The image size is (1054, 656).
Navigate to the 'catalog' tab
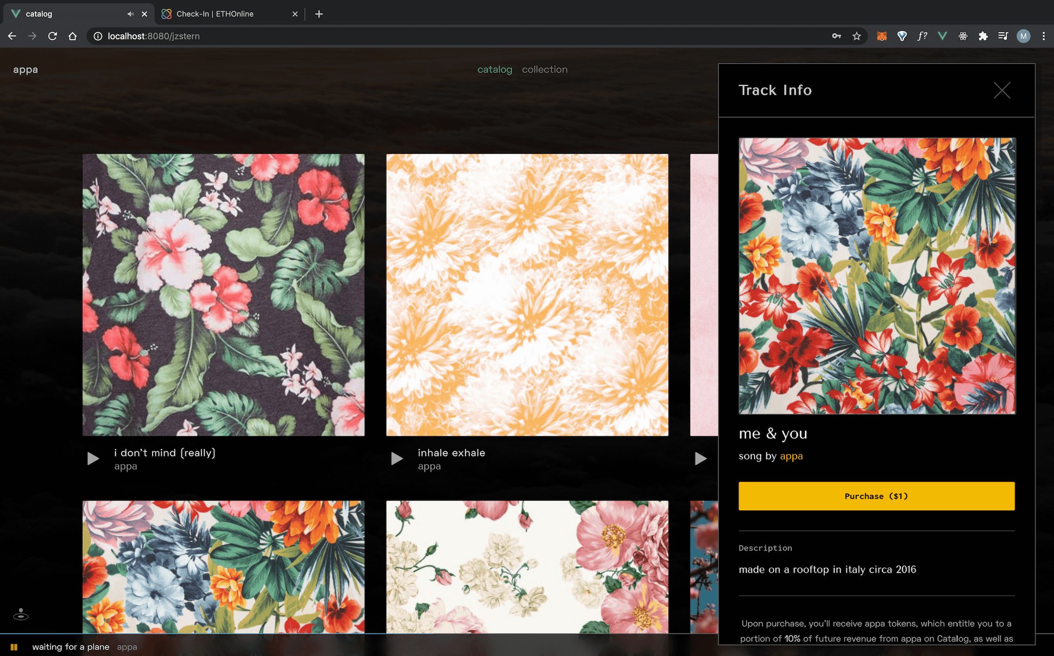point(495,70)
